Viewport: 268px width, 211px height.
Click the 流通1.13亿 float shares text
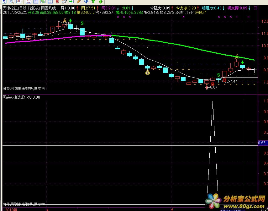[x=185, y=13]
